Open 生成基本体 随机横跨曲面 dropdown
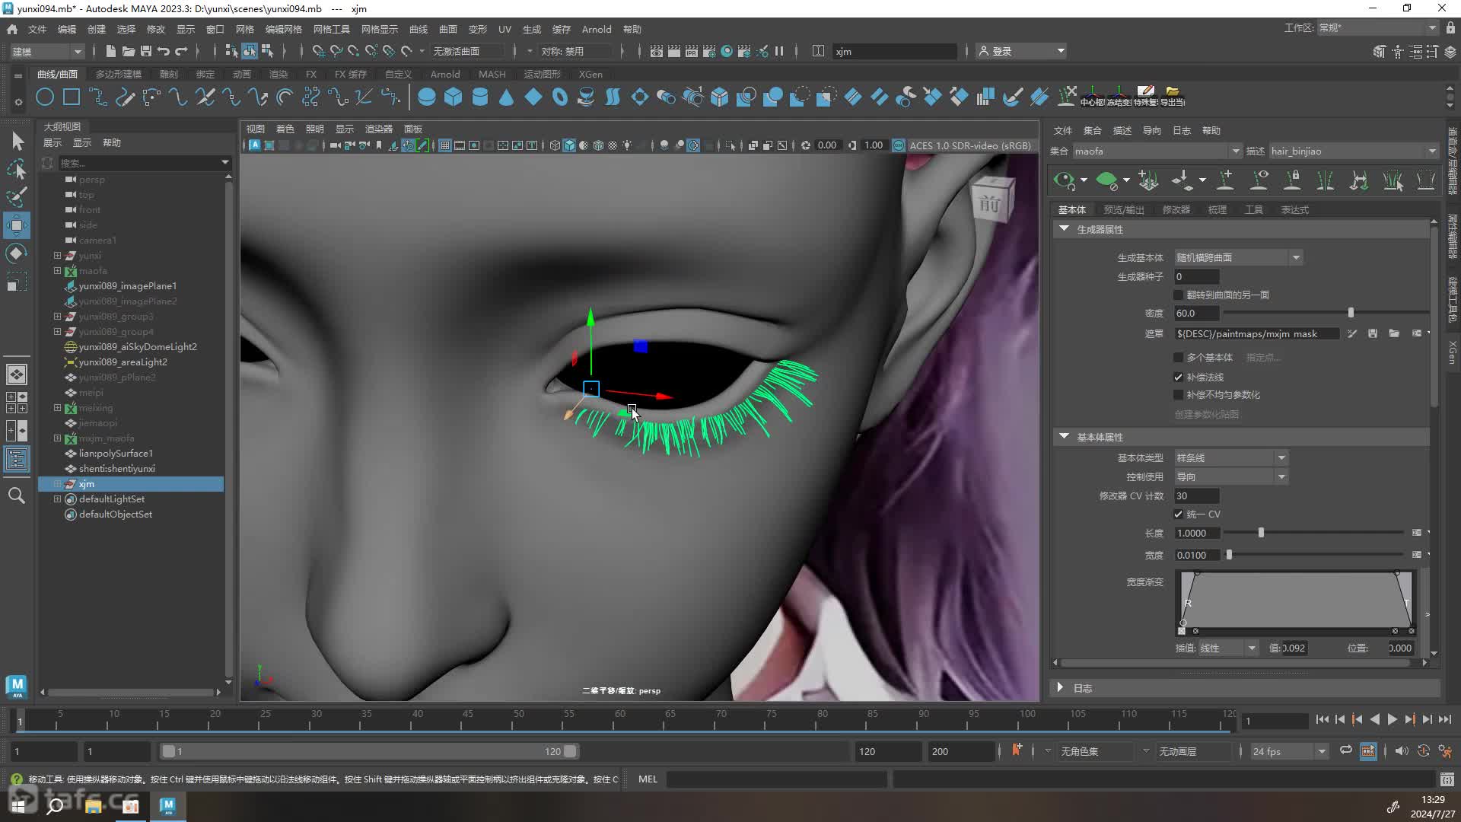The height and width of the screenshot is (822, 1461). [x=1238, y=258]
